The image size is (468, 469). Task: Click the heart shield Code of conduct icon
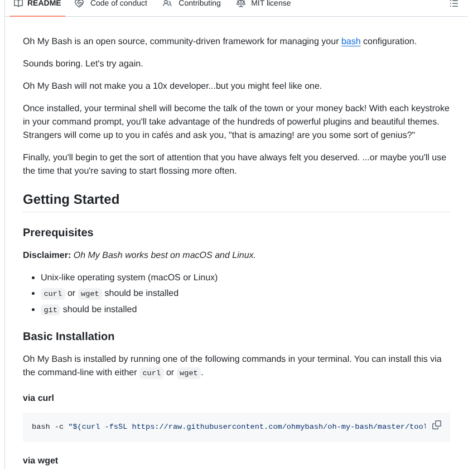[79, 3]
